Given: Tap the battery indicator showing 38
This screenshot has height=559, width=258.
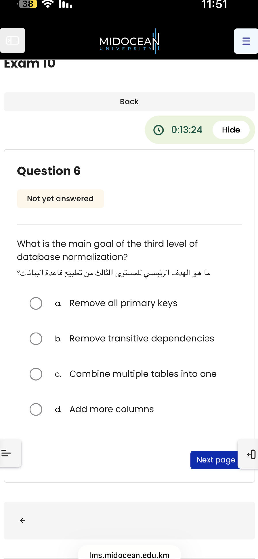Looking at the screenshot, I should pos(28,4).
